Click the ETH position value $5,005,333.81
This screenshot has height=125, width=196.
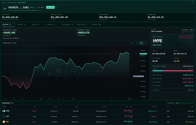click(x=101, y=117)
